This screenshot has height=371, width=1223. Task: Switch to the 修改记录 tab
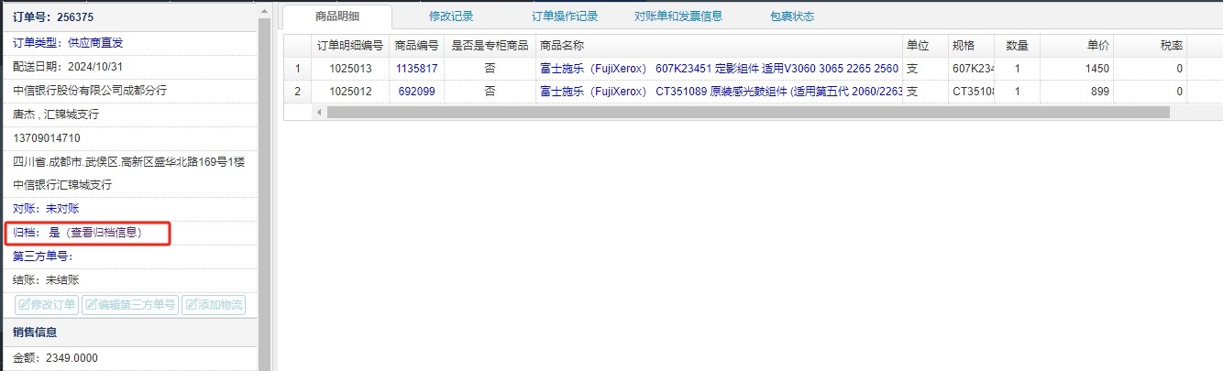451,16
